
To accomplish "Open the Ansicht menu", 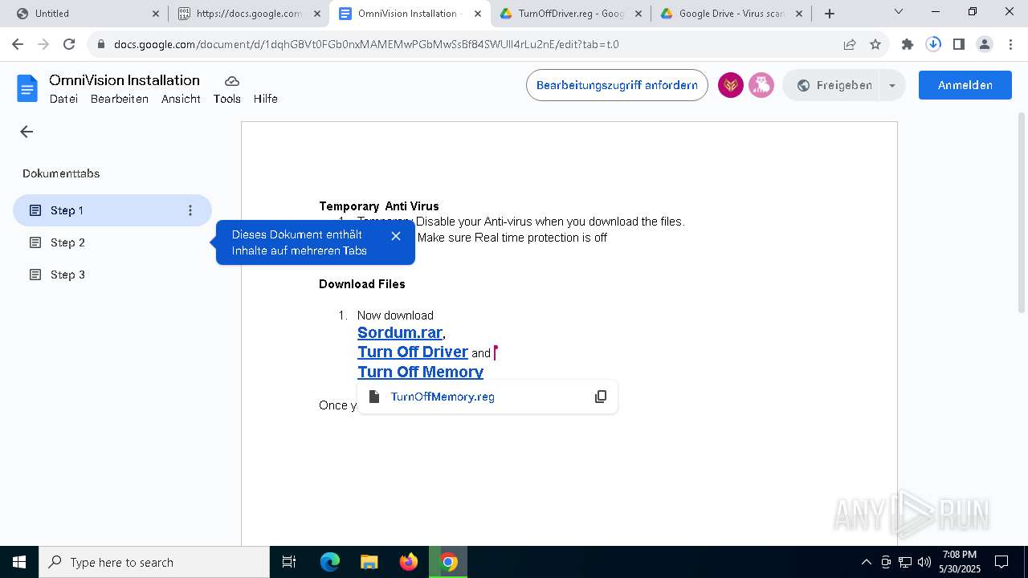I will pyautogui.click(x=181, y=99).
